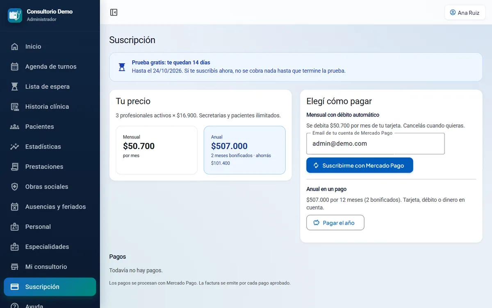The height and width of the screenshot is (308, 492).
Task: Click the user avatar icon in Ana Ruiz button
Action: click(x=453, y=12)
